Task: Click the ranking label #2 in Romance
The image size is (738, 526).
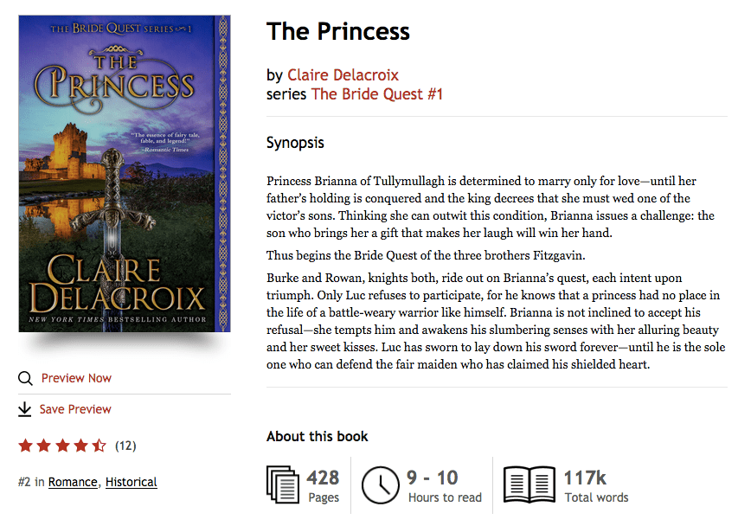Action: tap(22, 482)
